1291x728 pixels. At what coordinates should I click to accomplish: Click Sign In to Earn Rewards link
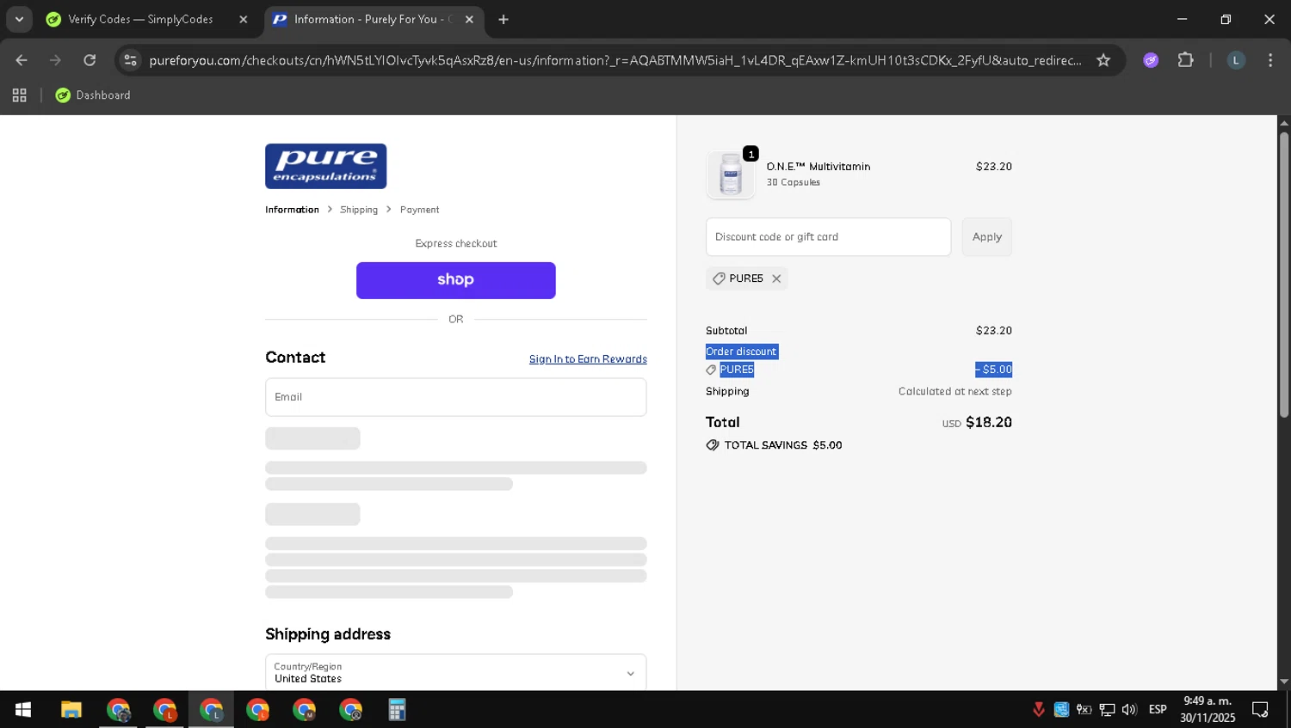pyautogui.click(x=588, y=359)
